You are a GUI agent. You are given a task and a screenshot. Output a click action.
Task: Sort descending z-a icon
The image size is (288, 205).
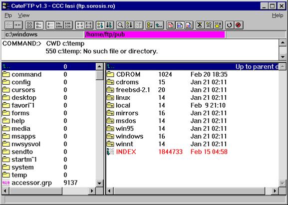(89, 25)
